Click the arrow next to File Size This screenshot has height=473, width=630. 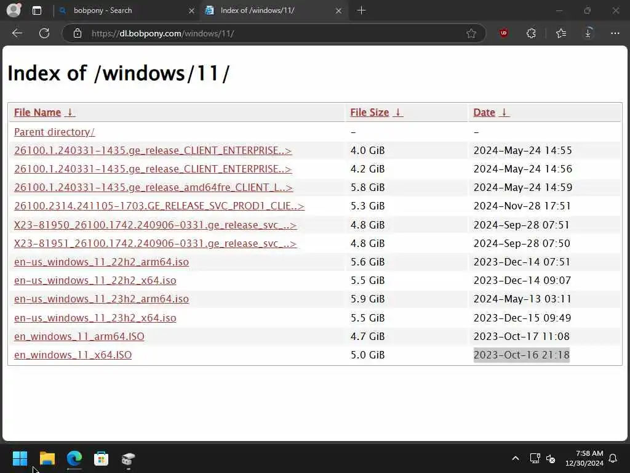(398, 112)
